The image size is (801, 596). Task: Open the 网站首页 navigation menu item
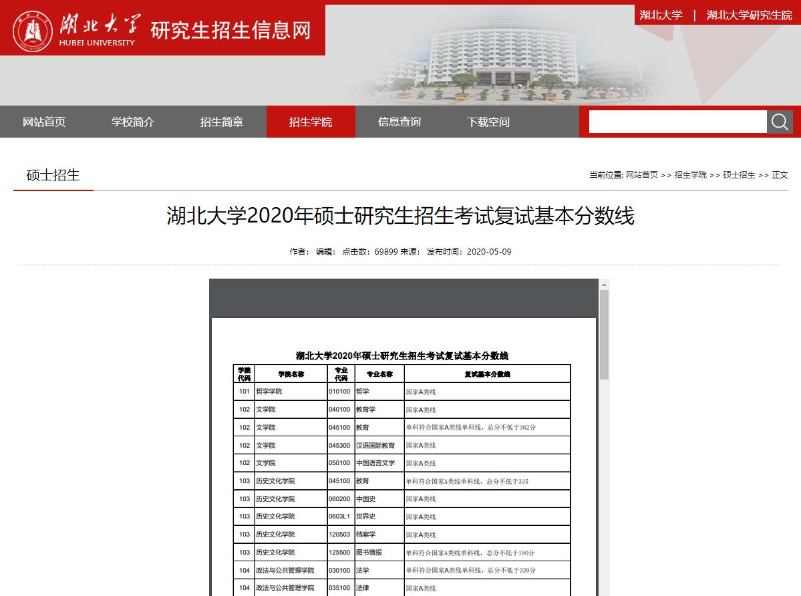click(44, 122)
